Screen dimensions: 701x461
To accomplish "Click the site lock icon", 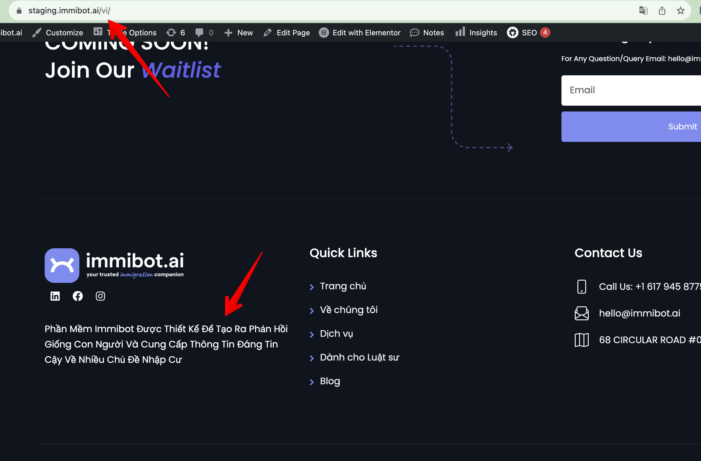I will tap(19, 11).
